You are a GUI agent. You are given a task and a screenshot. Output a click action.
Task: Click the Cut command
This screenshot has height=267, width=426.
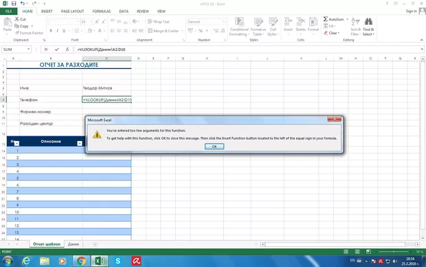tap(20, 19)
